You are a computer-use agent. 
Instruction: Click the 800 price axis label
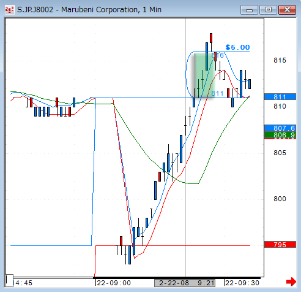coord(280,199)
